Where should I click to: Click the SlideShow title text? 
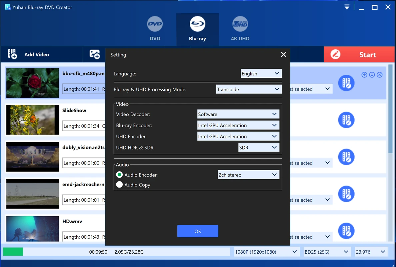(74, 110)
